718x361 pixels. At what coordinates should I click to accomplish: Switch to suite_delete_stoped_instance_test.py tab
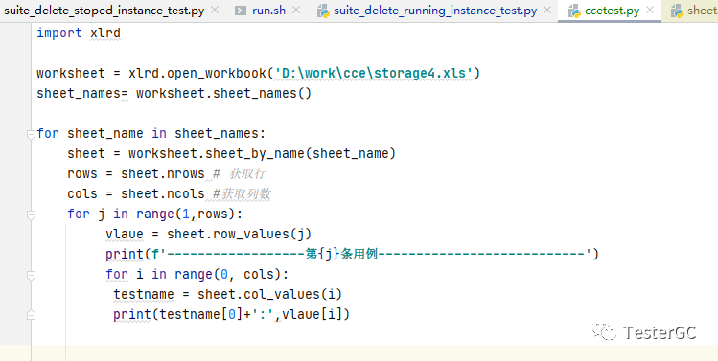tap(104, 11)
